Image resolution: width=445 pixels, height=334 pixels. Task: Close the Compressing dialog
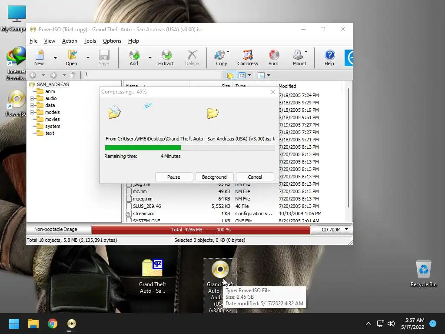(x=273, y=92)
